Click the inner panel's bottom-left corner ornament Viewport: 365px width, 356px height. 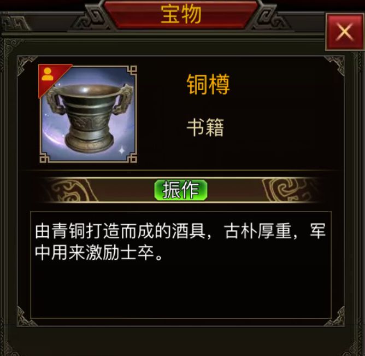point(26,317)
